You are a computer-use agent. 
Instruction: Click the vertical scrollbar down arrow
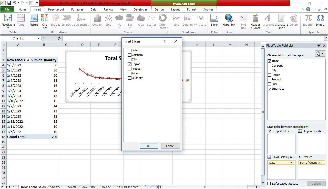click(263, 182)
